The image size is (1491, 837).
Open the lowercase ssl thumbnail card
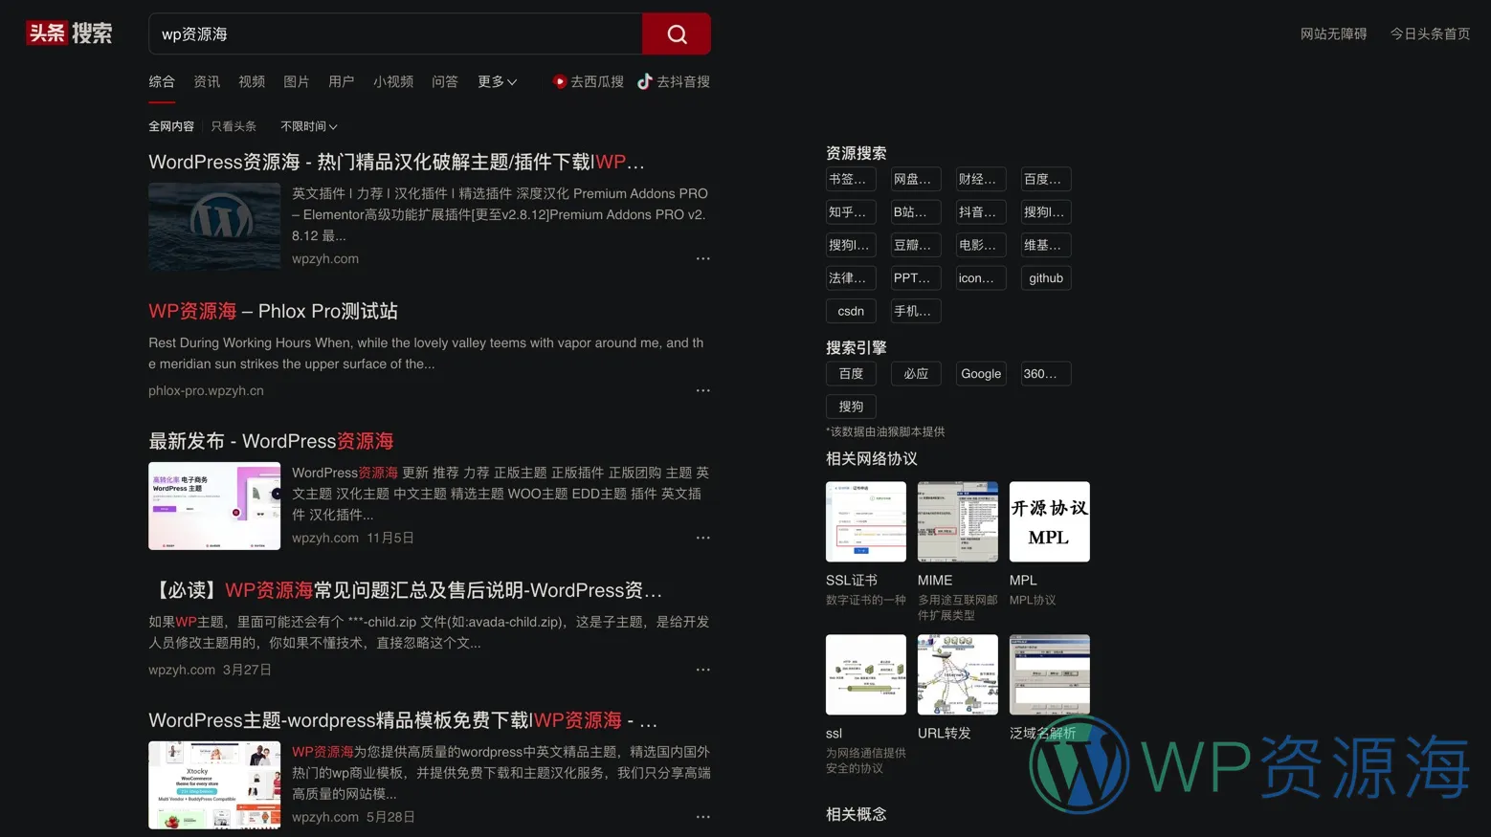click(x=866, y=674)
